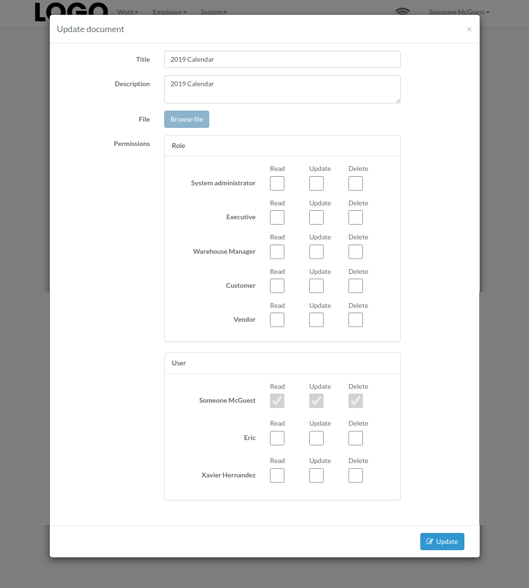The width and height of the screenshot is (529, 588).
Task: Click the Permissions field label
Action: pos(132,144)
